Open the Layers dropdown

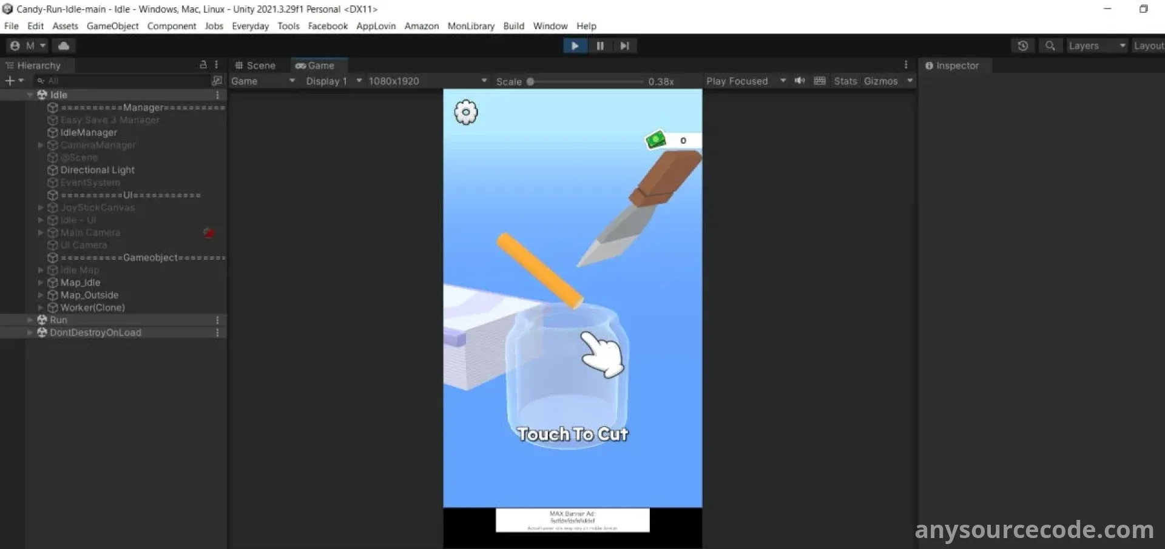(x=1096, y=46)
